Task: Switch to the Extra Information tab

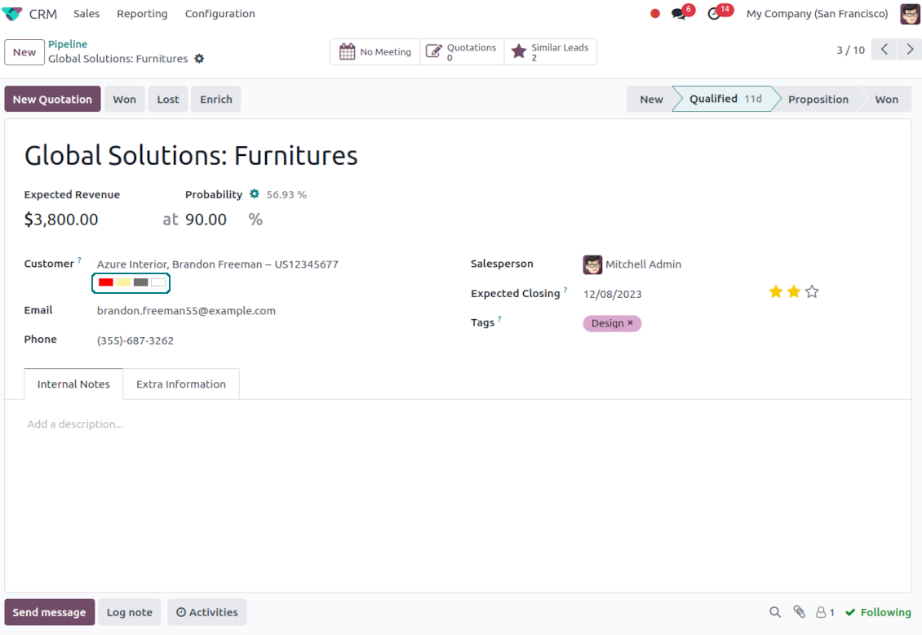Action: click(x=181, y=384)
